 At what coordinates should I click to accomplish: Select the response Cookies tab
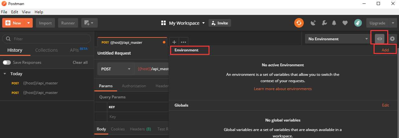coord(118,129)
